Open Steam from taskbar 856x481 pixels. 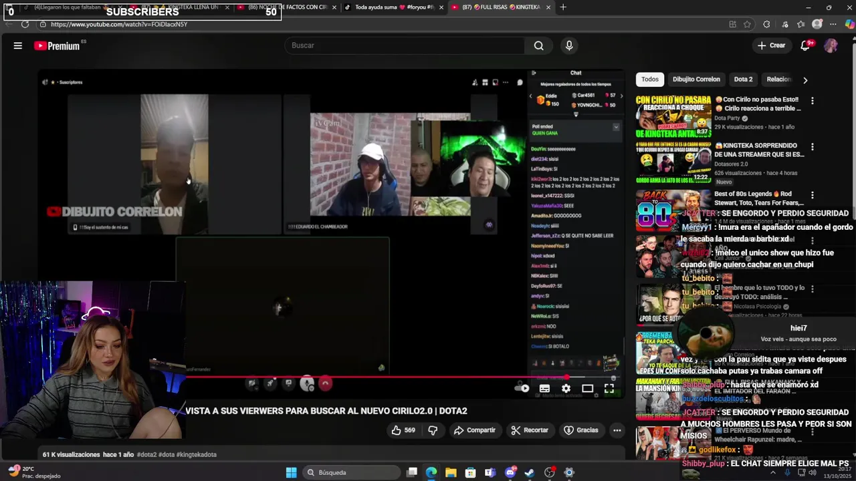530,472
